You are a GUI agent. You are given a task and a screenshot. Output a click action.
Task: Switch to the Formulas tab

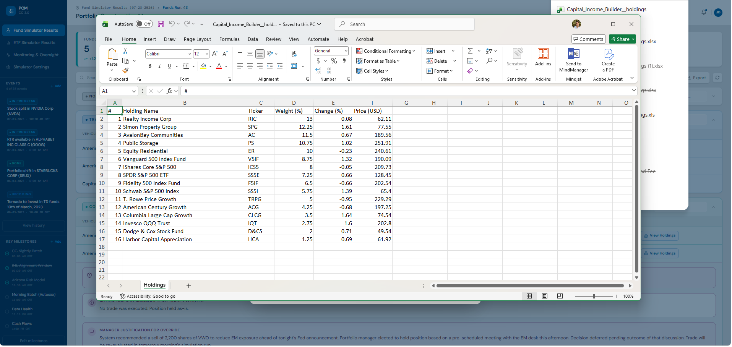point(229,39)
